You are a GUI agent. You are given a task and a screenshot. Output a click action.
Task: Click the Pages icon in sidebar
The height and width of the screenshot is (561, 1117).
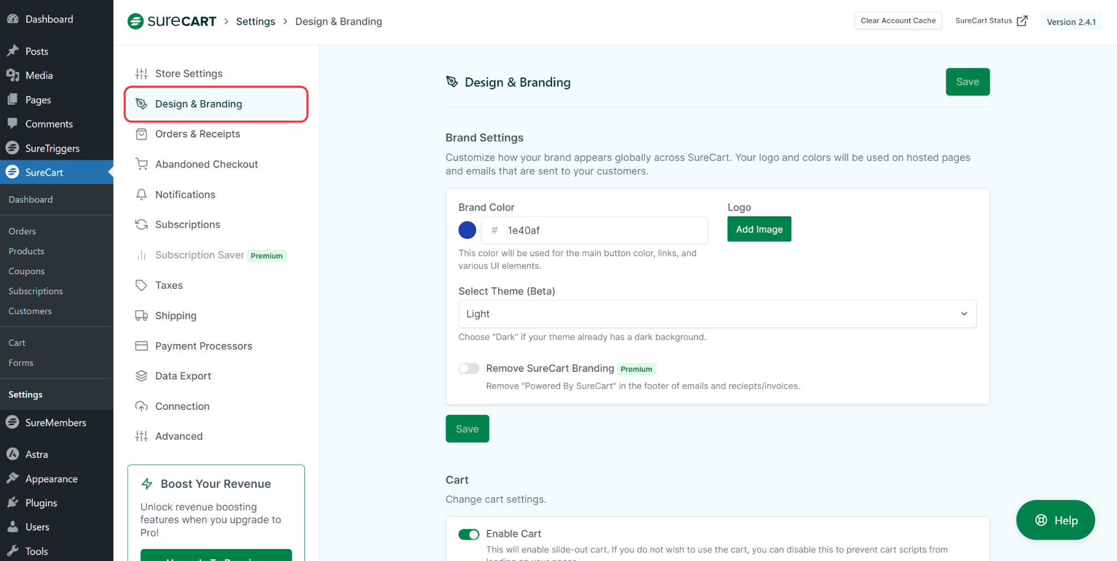click(13, 100)
